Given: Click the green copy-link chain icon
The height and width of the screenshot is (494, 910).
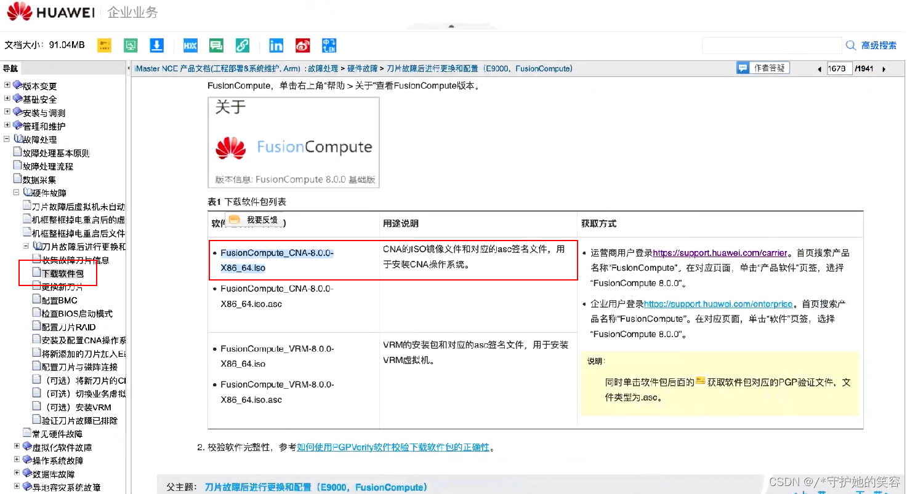Looking at the screenshot, I should [x=243, y=46].
